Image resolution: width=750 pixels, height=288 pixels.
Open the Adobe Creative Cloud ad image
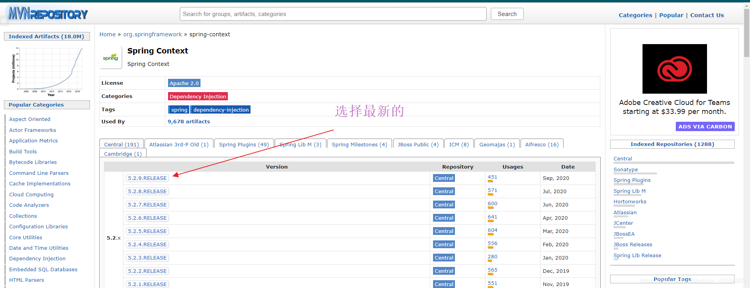click(675, 69)
